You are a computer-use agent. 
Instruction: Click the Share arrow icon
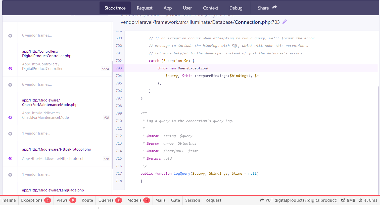click(275, 8)
